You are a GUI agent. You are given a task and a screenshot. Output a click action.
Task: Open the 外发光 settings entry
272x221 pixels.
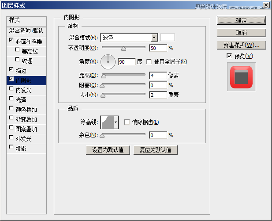click(24, 139)
